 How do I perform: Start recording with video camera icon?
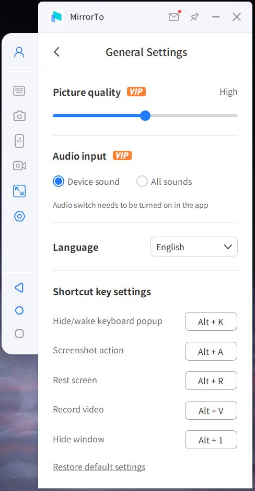19,165
